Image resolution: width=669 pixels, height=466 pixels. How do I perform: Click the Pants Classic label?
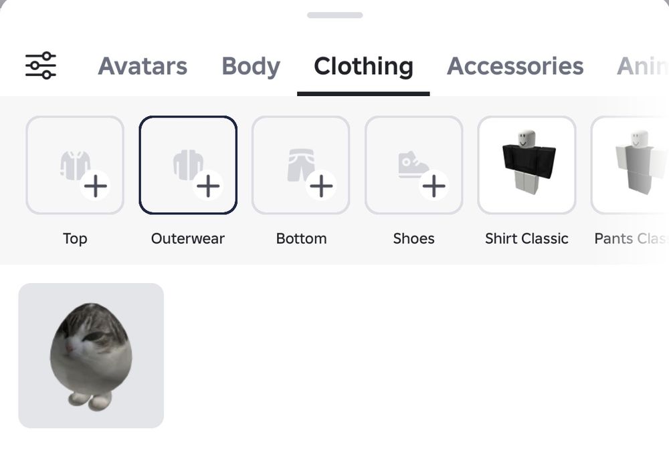(x=632, y=238)
